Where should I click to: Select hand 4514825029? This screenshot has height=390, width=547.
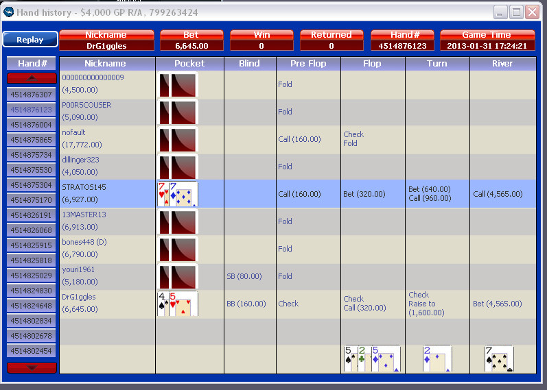tap(32, 276)
